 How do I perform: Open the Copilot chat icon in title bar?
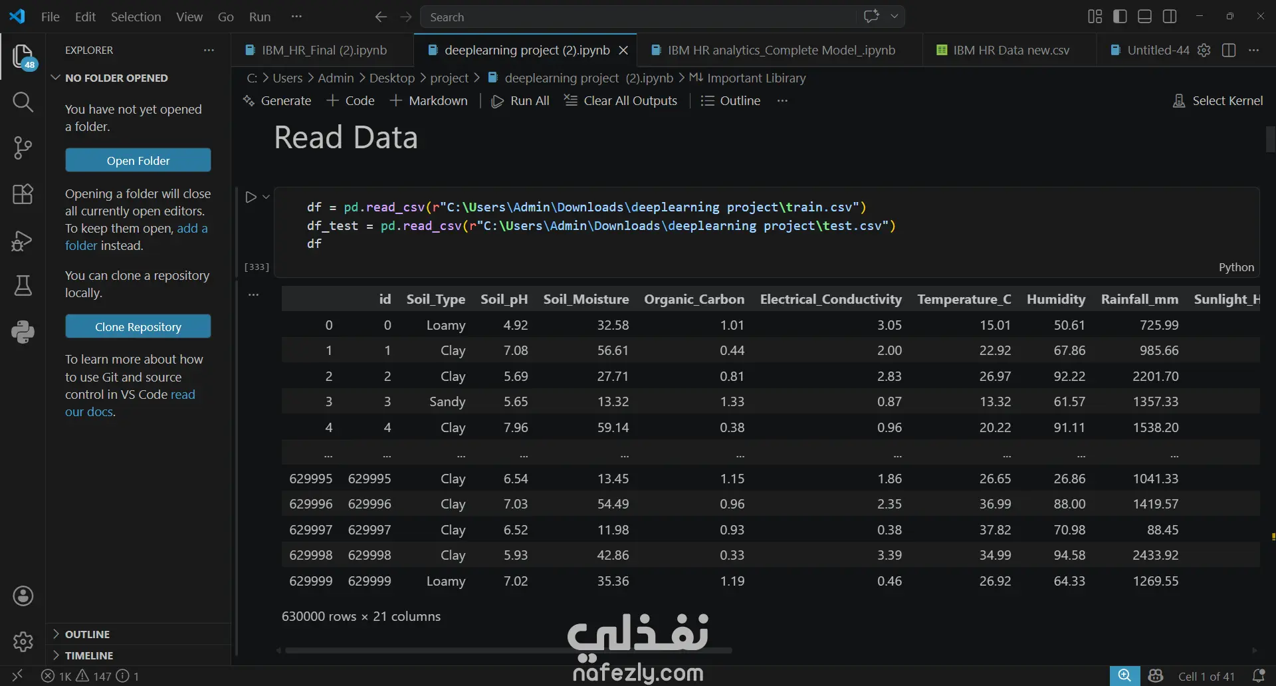pyautogui.click(x=871, y=17)
